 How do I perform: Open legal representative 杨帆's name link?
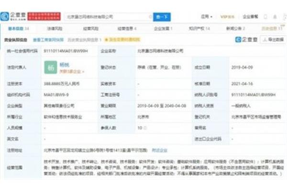(x=64, y=64)
